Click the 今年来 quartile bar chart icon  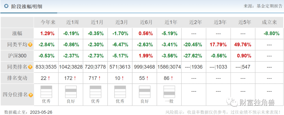(46, 91)
